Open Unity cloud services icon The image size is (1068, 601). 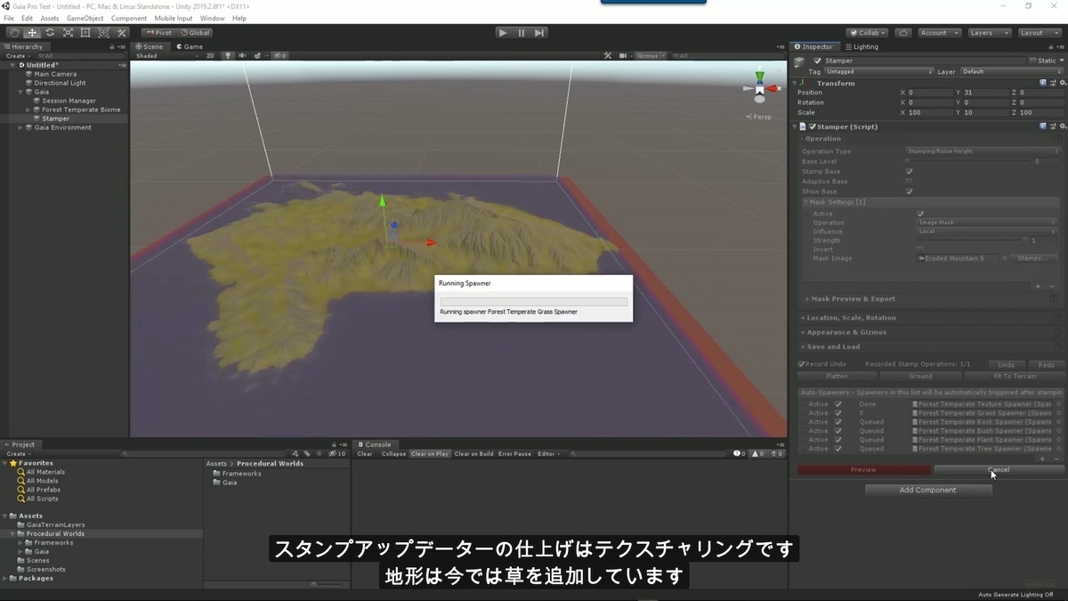click(x=903, y=33)
